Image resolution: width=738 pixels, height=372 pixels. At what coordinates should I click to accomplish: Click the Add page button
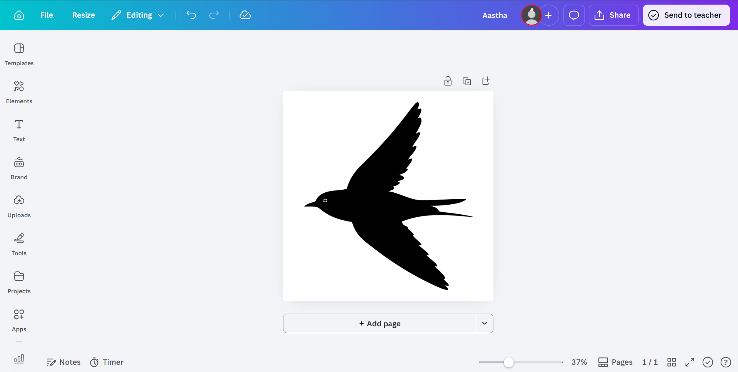tap(380, 324)
